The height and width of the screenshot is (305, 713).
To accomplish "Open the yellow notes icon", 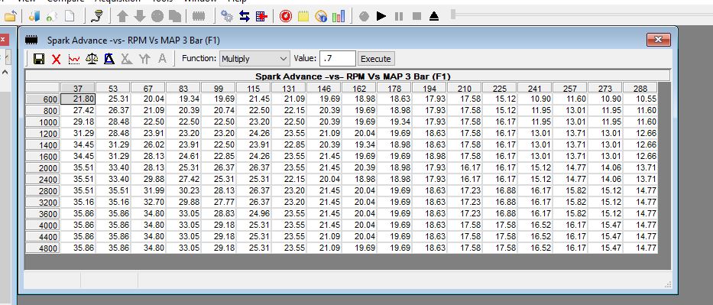I will tap(303, 16).
